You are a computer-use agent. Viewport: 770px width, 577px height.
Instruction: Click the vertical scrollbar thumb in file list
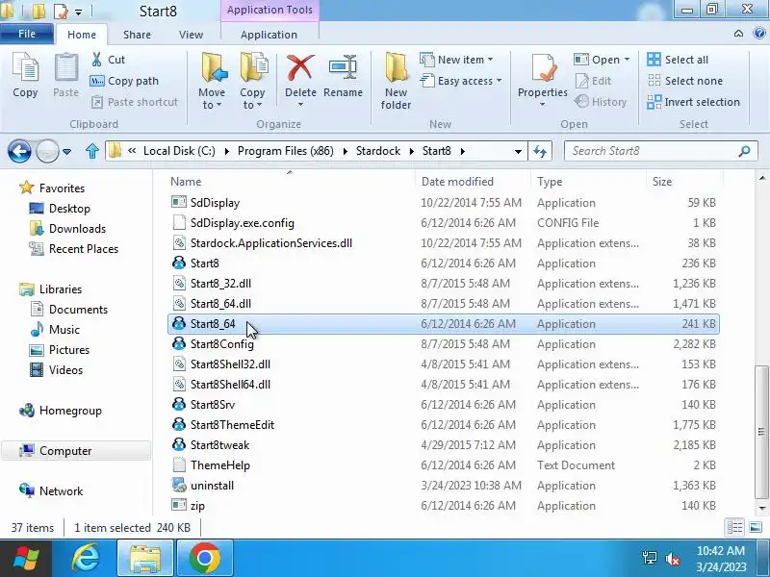point(761,432)
